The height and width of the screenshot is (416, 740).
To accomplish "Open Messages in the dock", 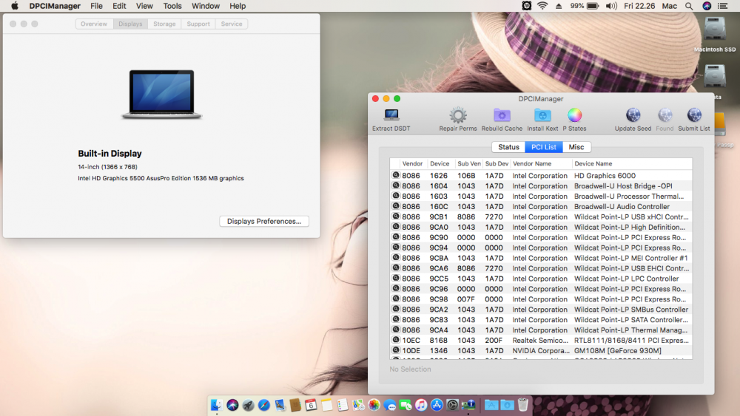I will click(390, 405).
